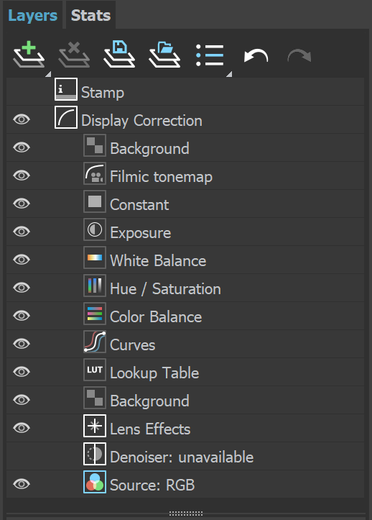
Task: Hide the Lens Effects layer
Action: [22, 428]
